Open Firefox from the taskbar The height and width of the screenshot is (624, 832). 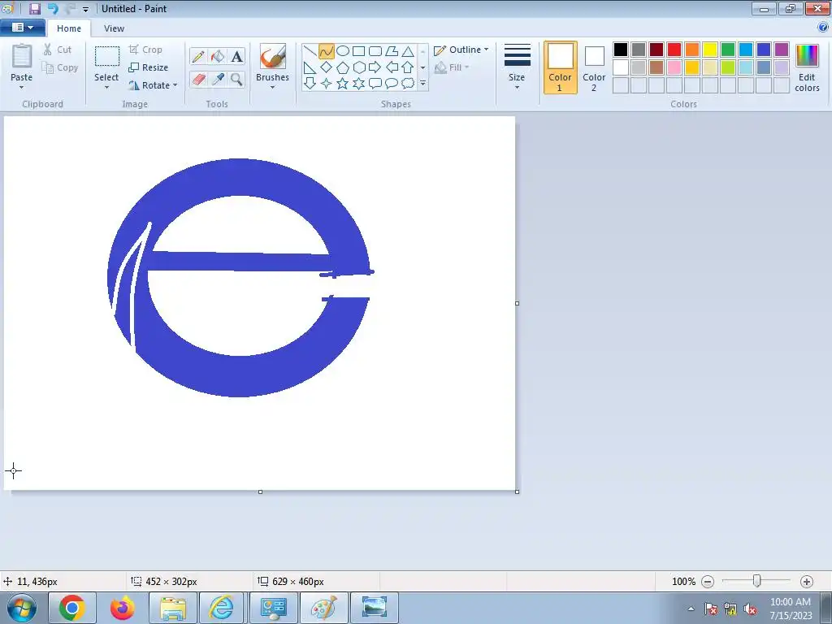pyautogui.click(x=122, y=608)
